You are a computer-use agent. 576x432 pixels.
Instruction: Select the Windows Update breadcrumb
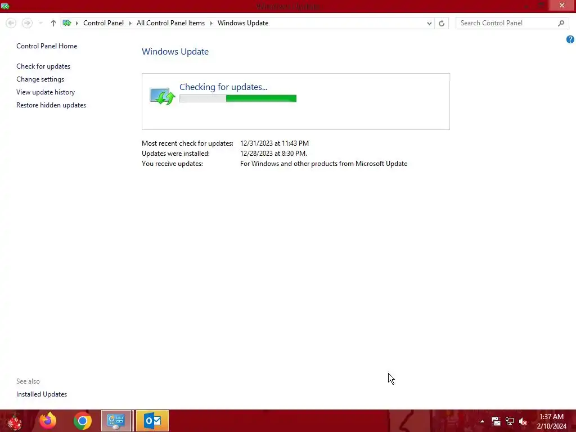click(243, 23)
